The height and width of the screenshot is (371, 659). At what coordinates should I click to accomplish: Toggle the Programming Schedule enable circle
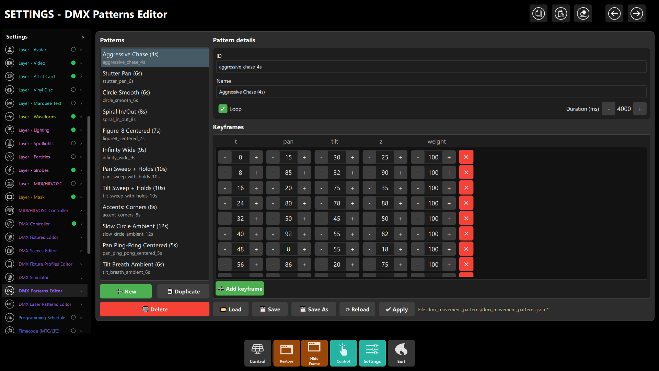(x=73, y=317)
